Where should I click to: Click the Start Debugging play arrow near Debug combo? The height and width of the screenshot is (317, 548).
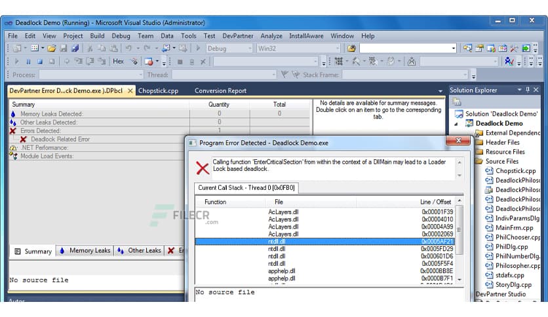tap(198, 48)
